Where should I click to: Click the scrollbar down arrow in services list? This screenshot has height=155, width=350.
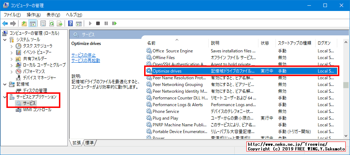[x=346, y=136]
